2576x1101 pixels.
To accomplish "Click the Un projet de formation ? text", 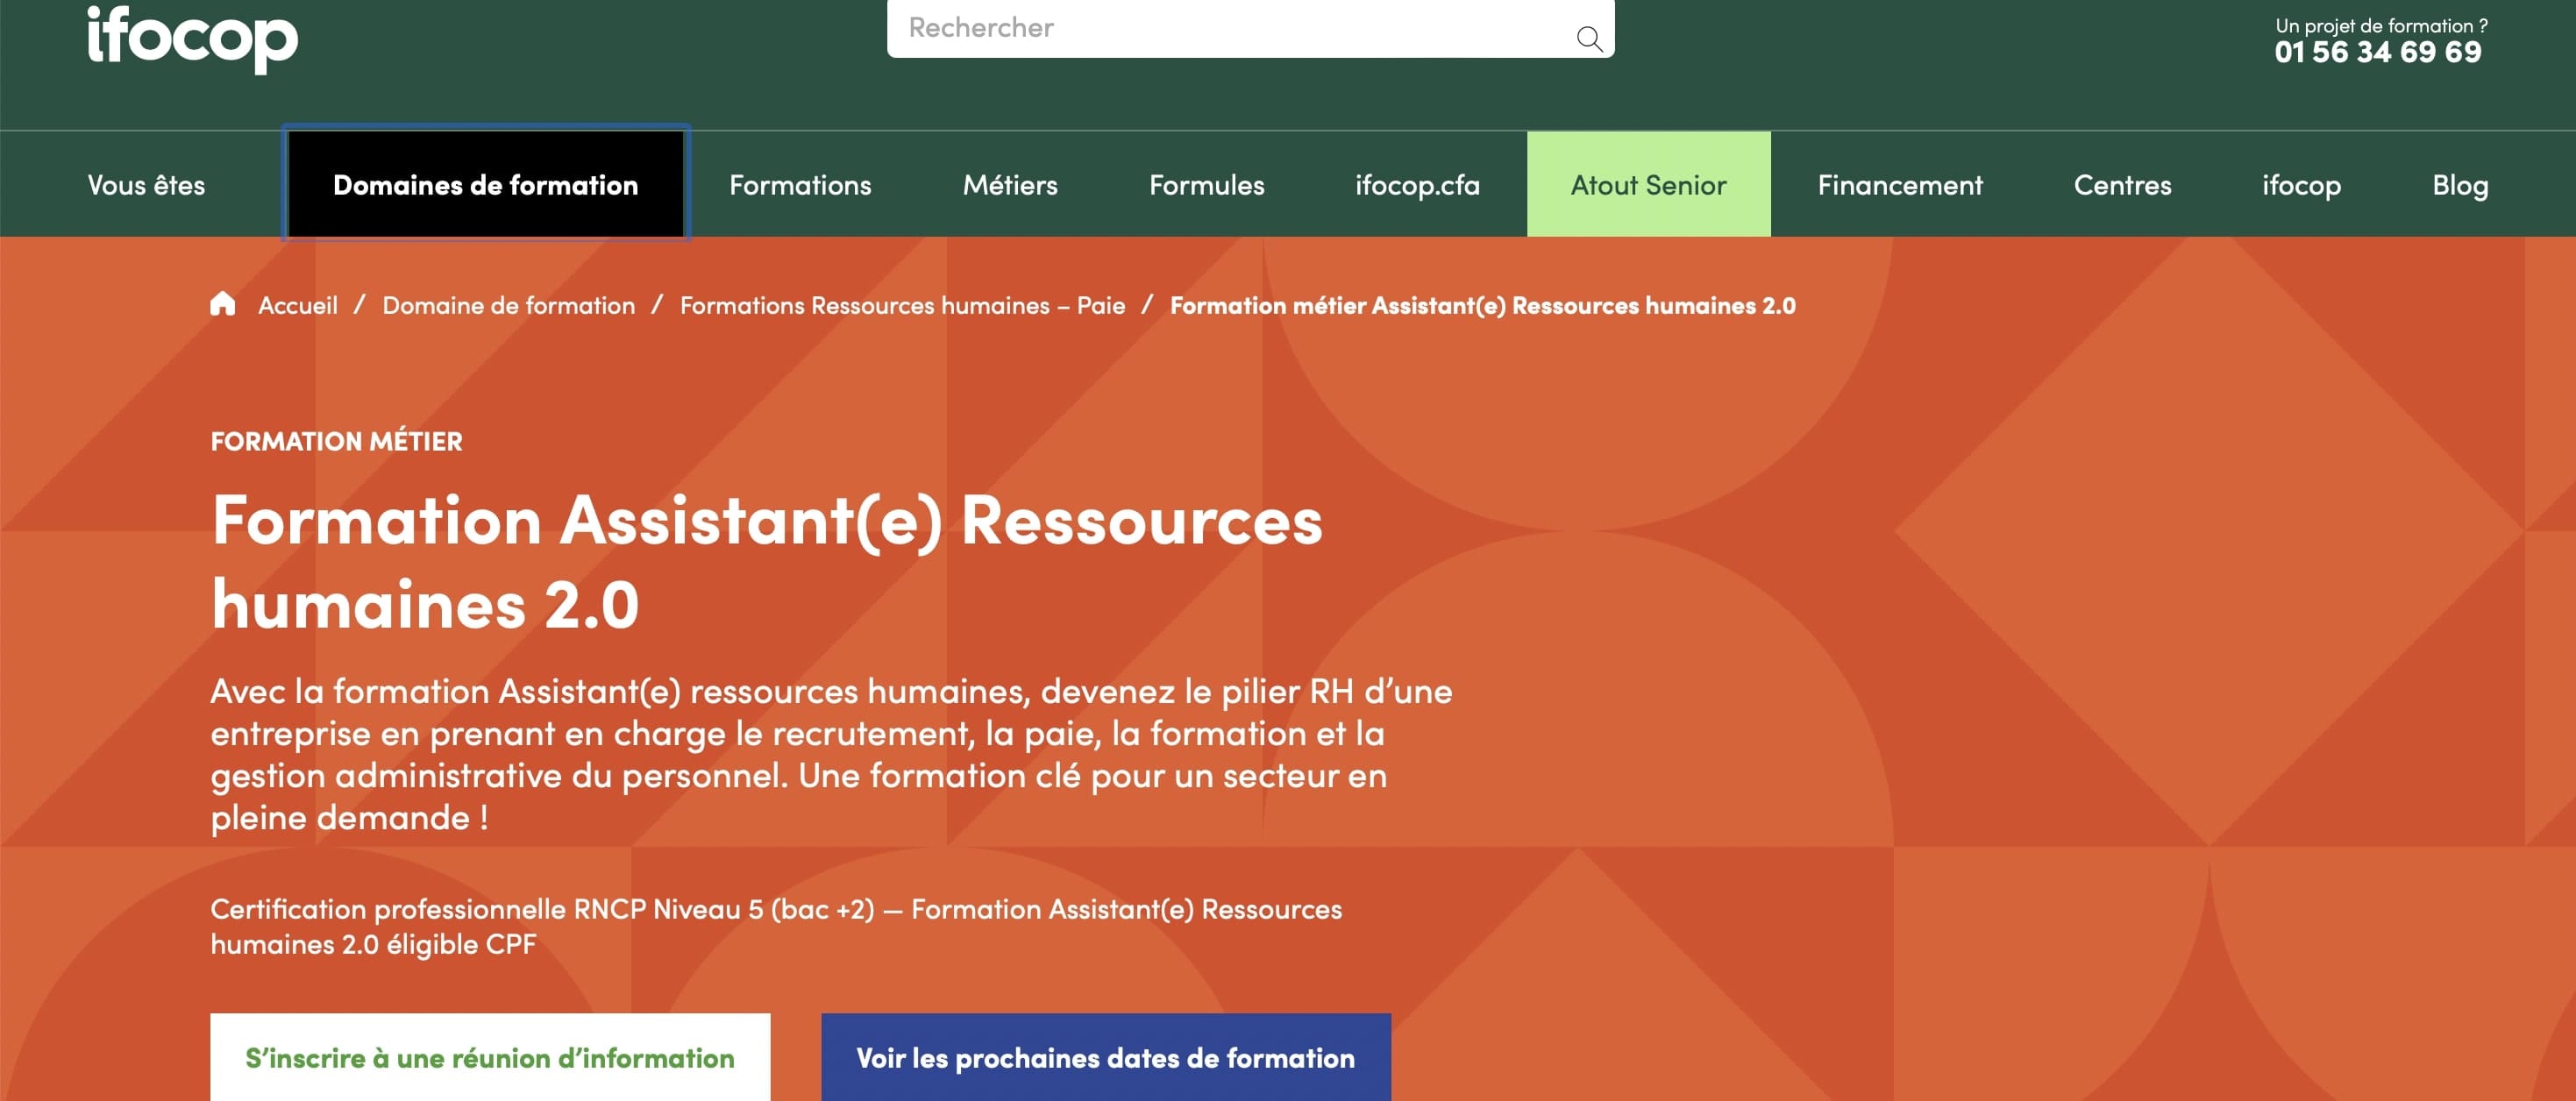I will 2381,25.
